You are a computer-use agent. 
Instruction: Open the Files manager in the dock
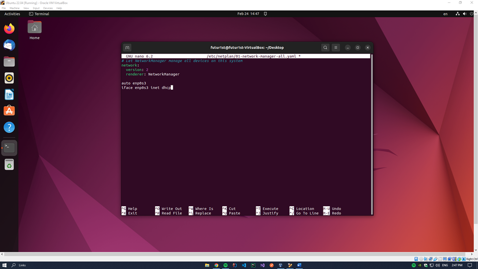pos(9,62)
